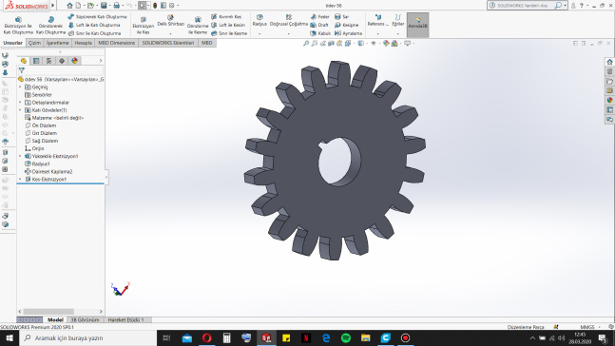
Task: Switch to the Hesapla tab
Action: click(83, 43)
